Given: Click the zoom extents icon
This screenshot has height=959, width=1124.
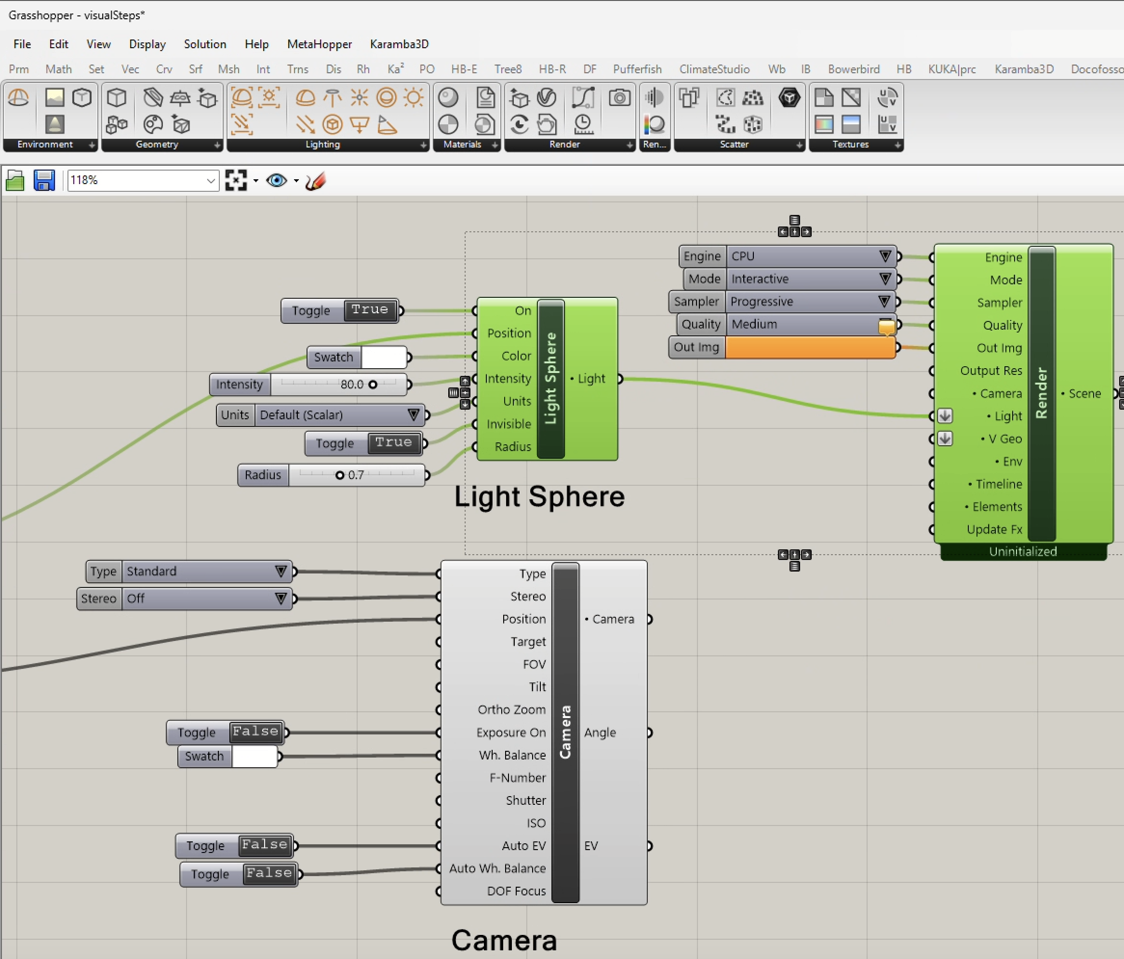Looking at the screenshot, I should (236, 181).
